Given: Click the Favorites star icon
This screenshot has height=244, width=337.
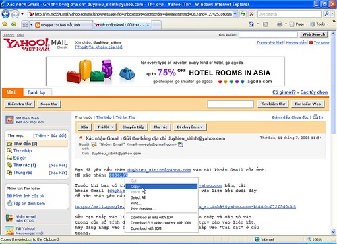Looking at the screenshot, I should coord(5,24).
